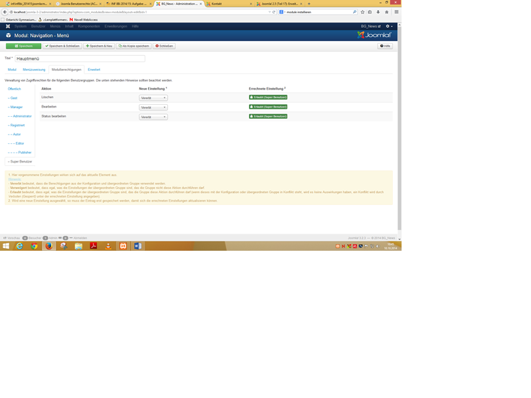The height and width of the screenshot is (398, 531).
Task: Go to the browser home page icon
Action: (x=386, y=12)
